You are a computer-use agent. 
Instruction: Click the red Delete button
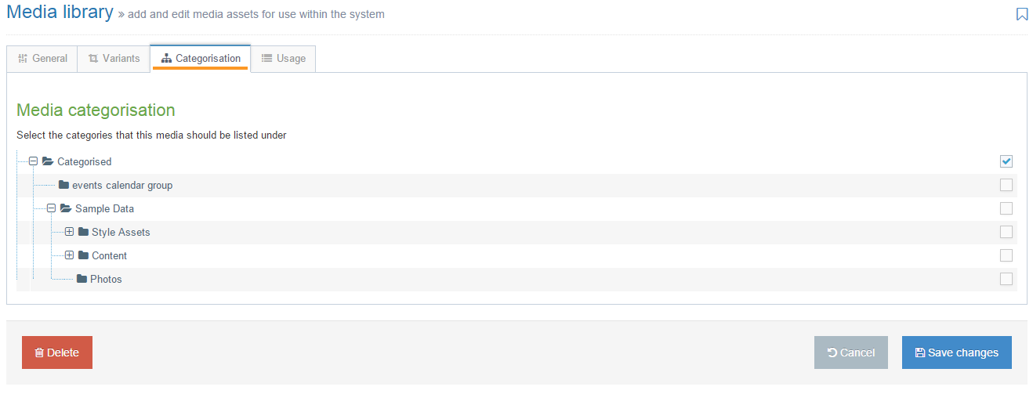pyautogui.click(x=57, y=352)
